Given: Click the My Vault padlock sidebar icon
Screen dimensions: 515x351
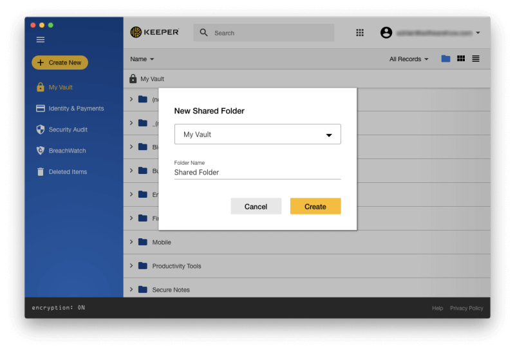Looking at the screenshot, I should [x=41, y=87].
